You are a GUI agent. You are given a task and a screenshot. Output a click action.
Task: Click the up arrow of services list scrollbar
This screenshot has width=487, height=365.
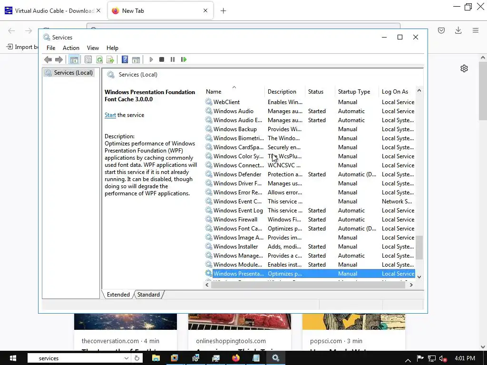click(x=419, y=91)
